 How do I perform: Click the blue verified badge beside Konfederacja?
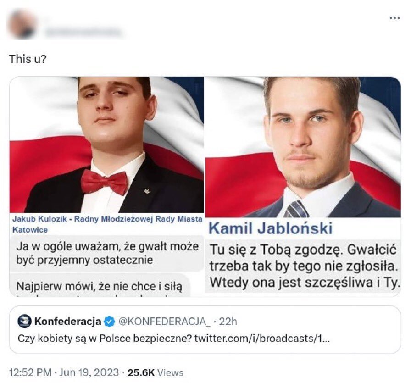coord(109,322)
